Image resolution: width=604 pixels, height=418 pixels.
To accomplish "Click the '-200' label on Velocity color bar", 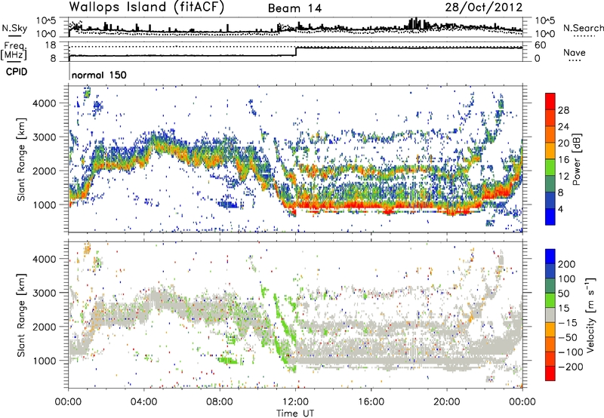I will (x=571, y=367).
